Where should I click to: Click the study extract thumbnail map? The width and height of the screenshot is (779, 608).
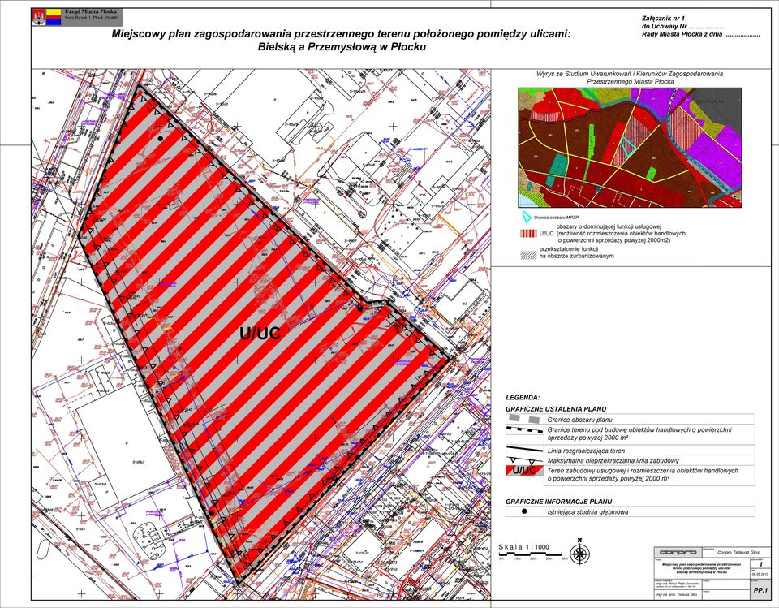(x=630, y=148)
